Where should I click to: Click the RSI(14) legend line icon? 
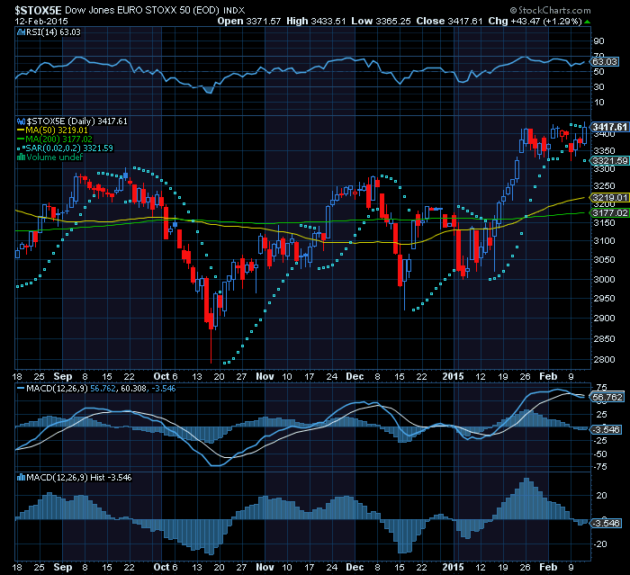[x=22, y=32]
